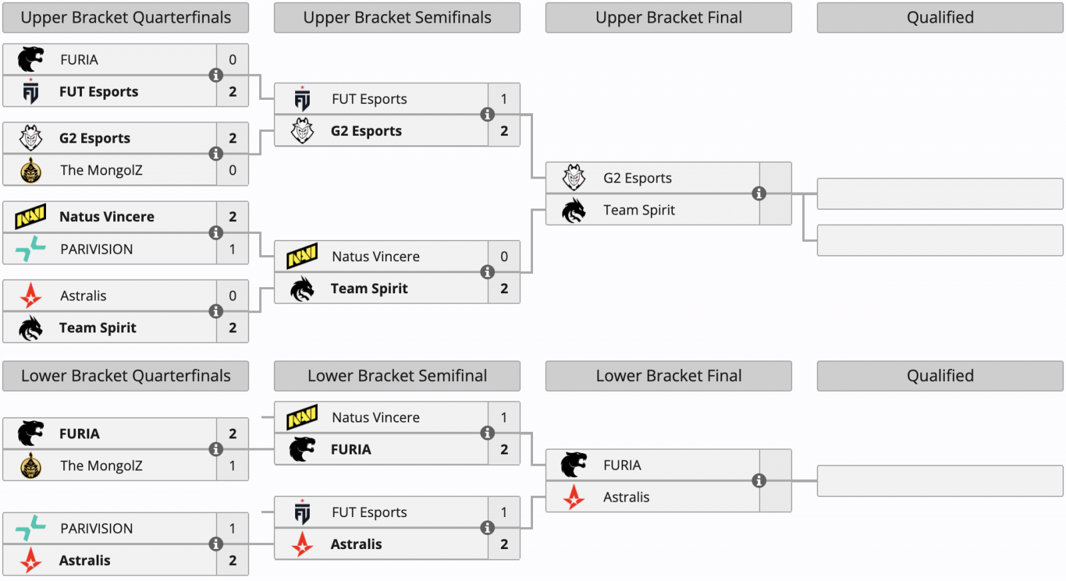The image size is (1066, 581).
Task: Click empty Qualified slot after Lower Bracket Final
Action: [x=940, y=481]
